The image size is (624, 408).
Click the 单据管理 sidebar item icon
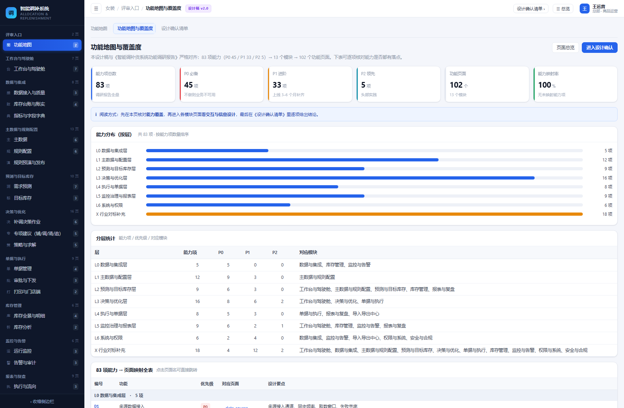[x=9, y=269]
